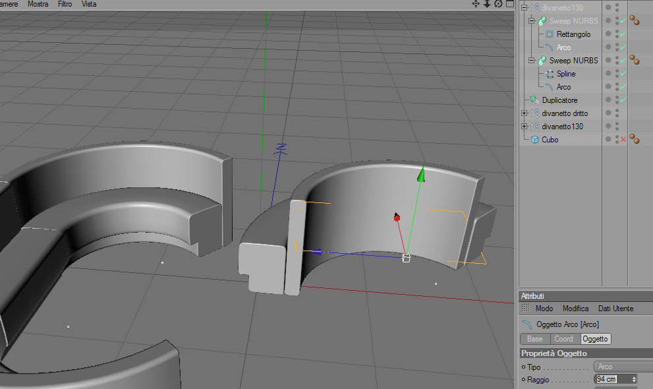Open the Filtro viewport menu
The height and width of the screenshot is (389, 653).
[x=65, y=4]
